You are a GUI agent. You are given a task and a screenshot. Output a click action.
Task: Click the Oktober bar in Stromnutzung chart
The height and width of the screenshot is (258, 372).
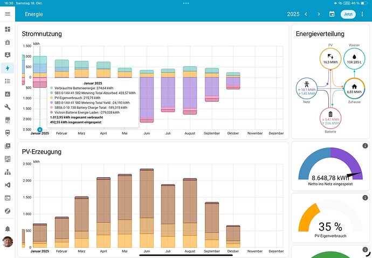(233, 81)
